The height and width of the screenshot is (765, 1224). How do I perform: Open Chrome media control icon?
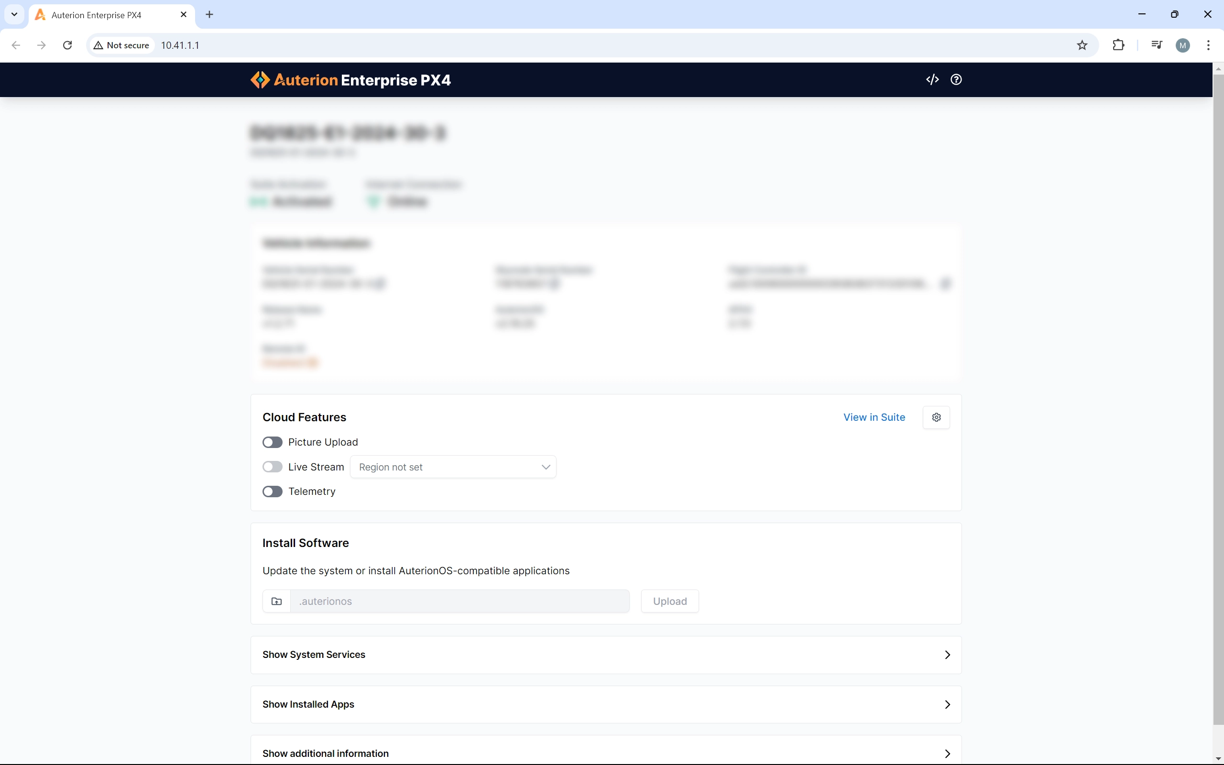[x=1156, y=45]
